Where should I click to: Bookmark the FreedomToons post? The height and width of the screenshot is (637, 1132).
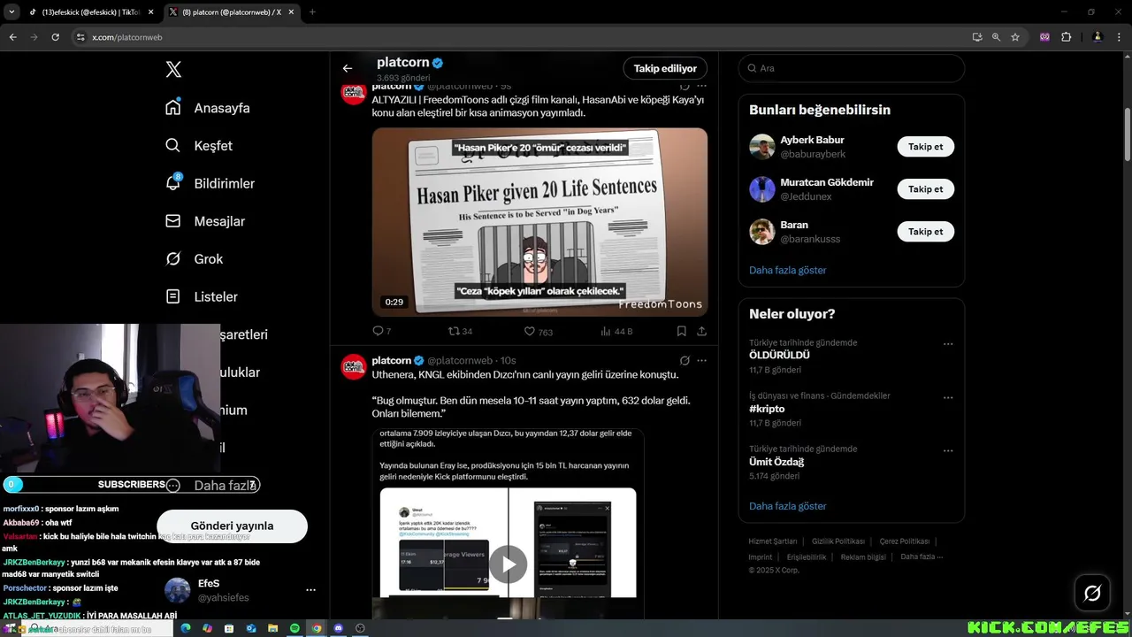click(681, 331)
